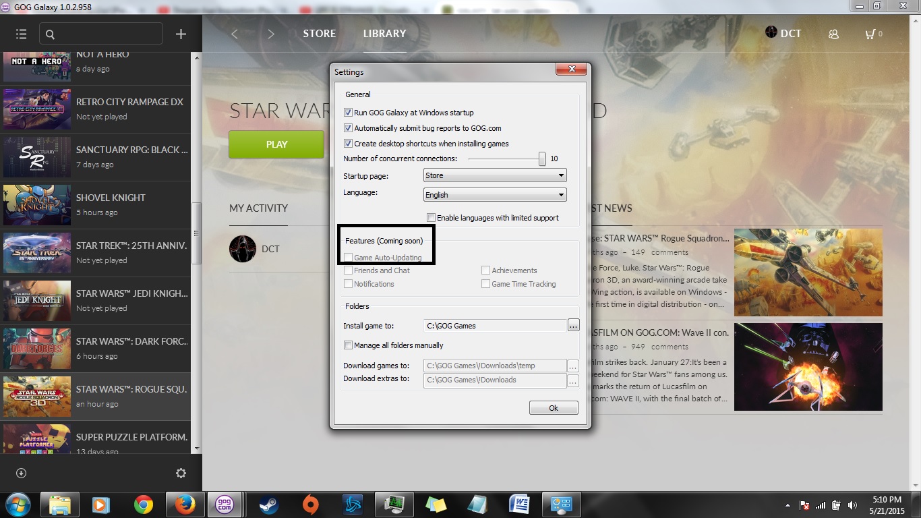Launch Firefox from the taskbar
The width and height of the screenshot is (921, 518).
[185, 505]
